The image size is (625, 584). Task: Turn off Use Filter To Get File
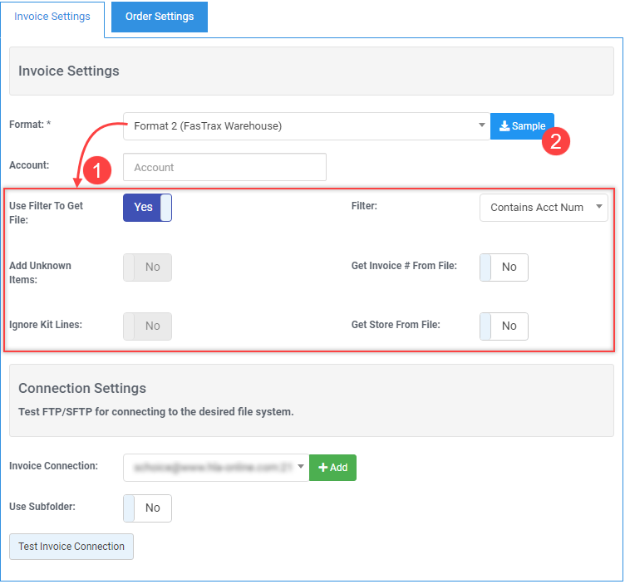pyautogui.click(x=147, y=208)
